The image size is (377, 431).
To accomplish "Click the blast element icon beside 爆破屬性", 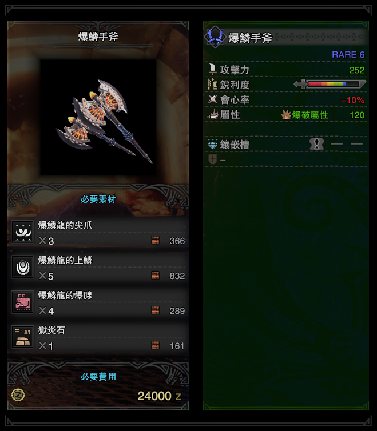I will coord(286,115).
